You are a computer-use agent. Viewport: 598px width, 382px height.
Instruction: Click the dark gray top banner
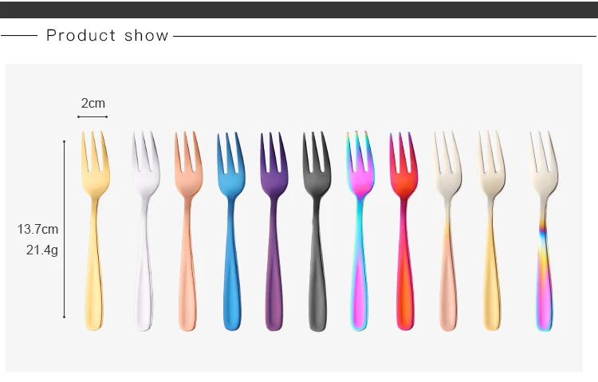point(299,10)
